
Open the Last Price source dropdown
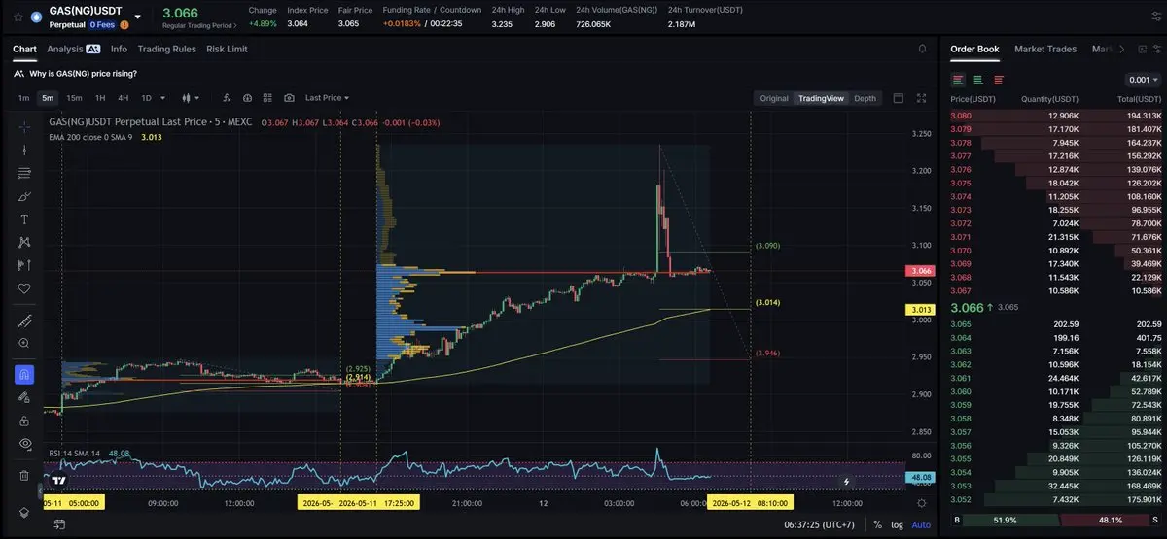327,98
